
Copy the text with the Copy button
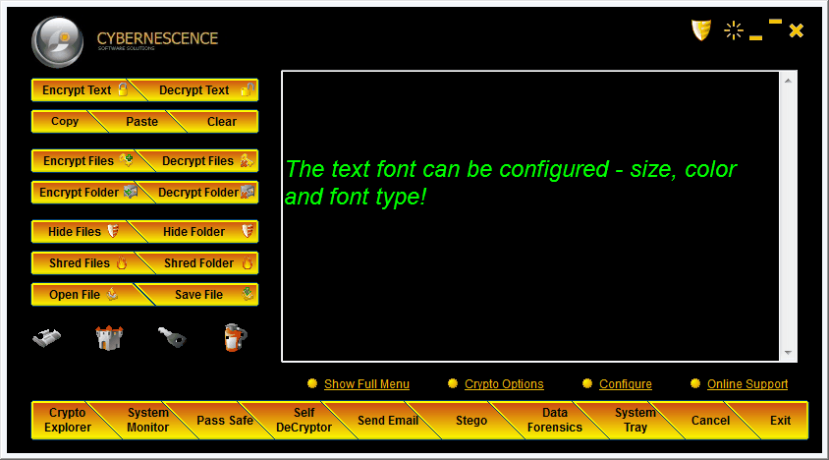(x=66, y=121)
